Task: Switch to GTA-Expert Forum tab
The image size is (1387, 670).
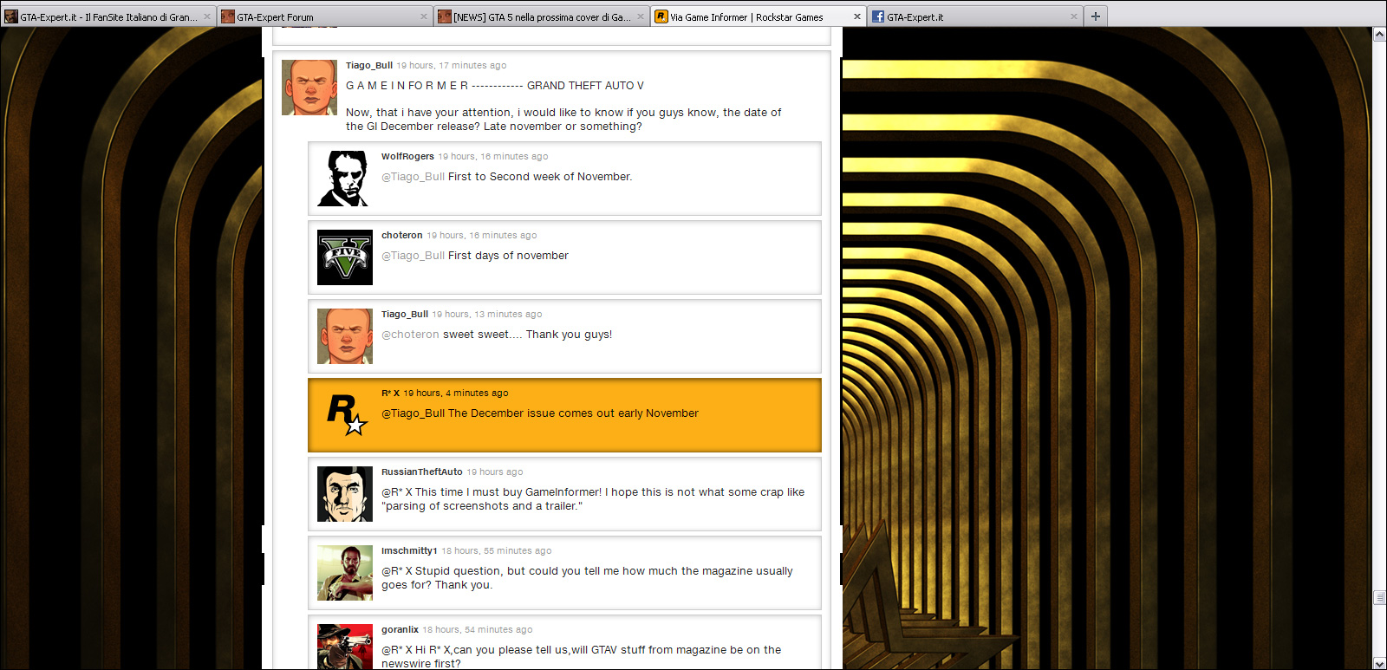Action: (325, 16)
